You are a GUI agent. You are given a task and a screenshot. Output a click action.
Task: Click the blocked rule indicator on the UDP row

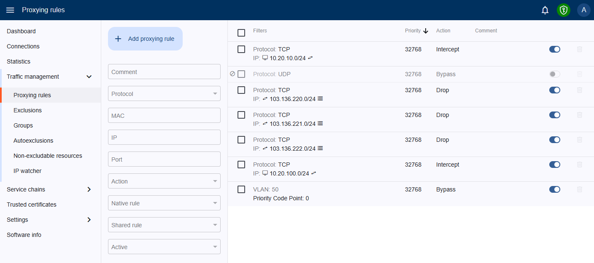click(232, 74)
